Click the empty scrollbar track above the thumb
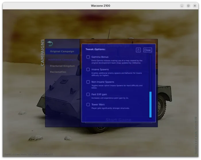 pos(150,72)
